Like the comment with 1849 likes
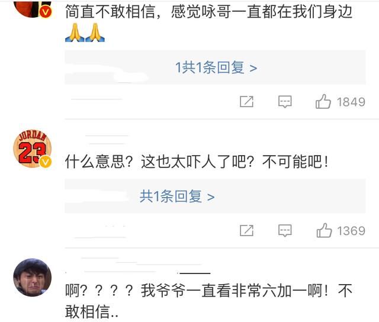 point(323,101)
